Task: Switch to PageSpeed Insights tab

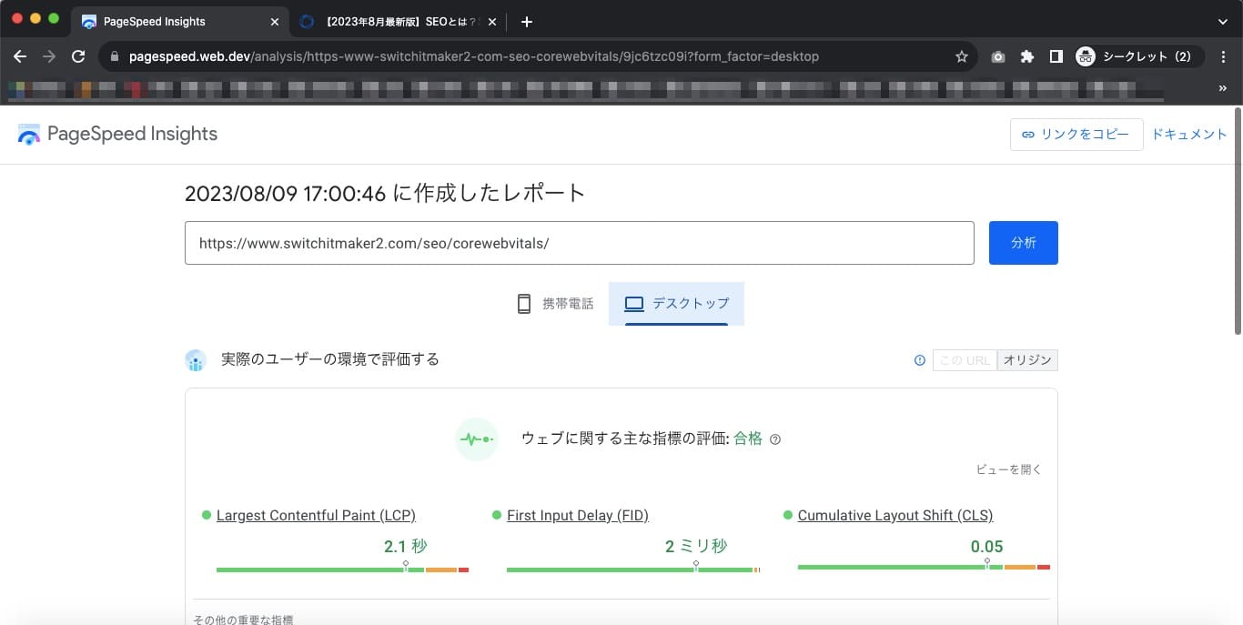Action: 179,21
